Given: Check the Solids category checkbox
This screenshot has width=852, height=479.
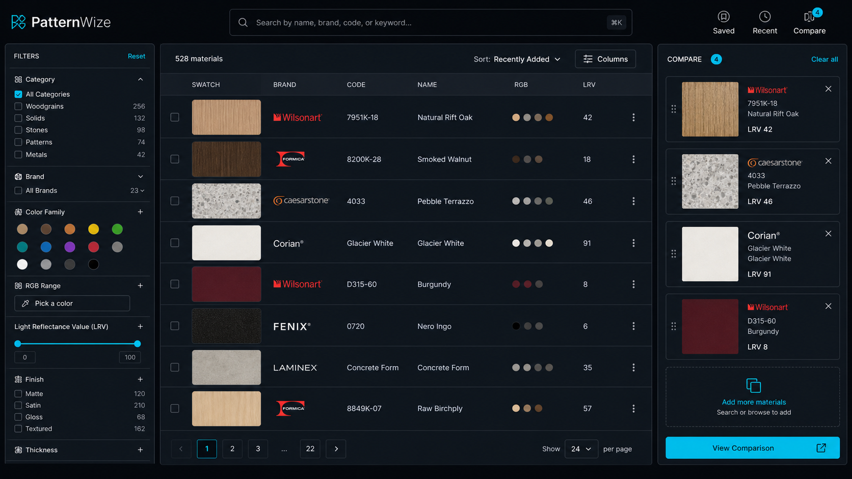Looking at the screenshot, I should 18,118.
